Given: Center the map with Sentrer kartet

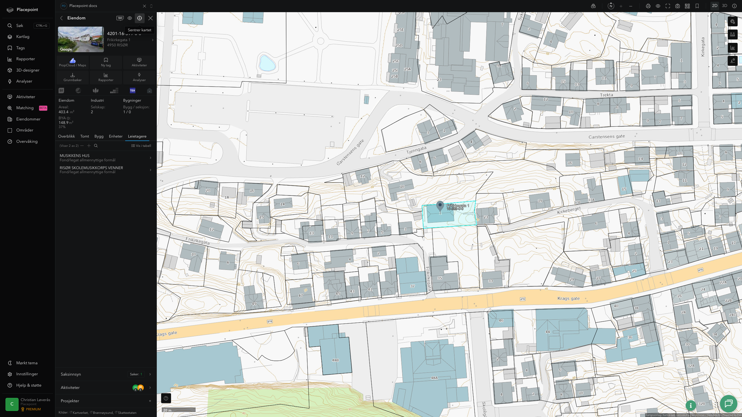Looking at the screenshot, I should (x=139, y=18).
